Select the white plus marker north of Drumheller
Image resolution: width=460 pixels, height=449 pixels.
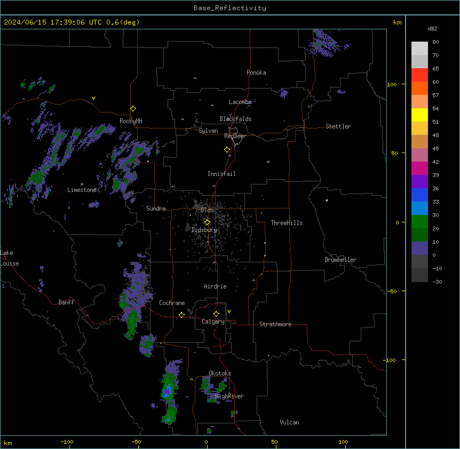coord(327,200)
